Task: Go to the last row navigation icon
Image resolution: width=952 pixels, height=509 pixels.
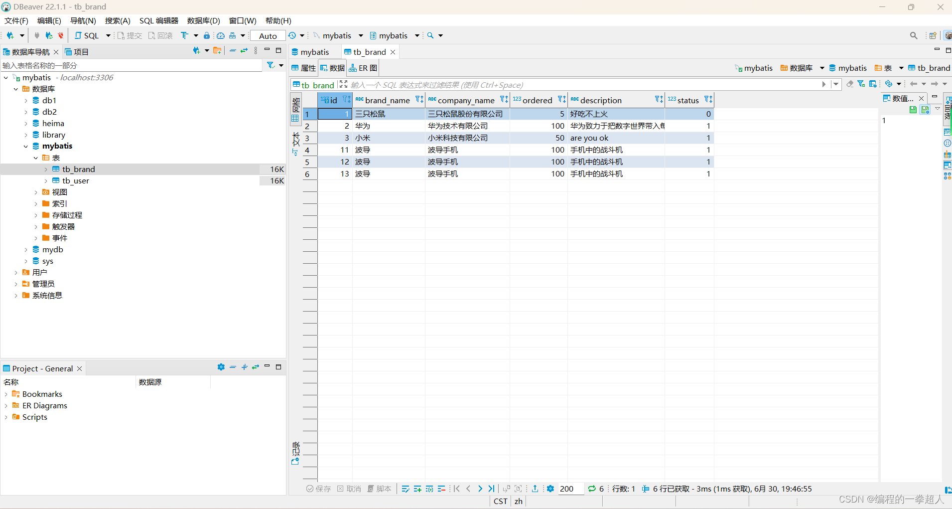Action: (492, 489)
